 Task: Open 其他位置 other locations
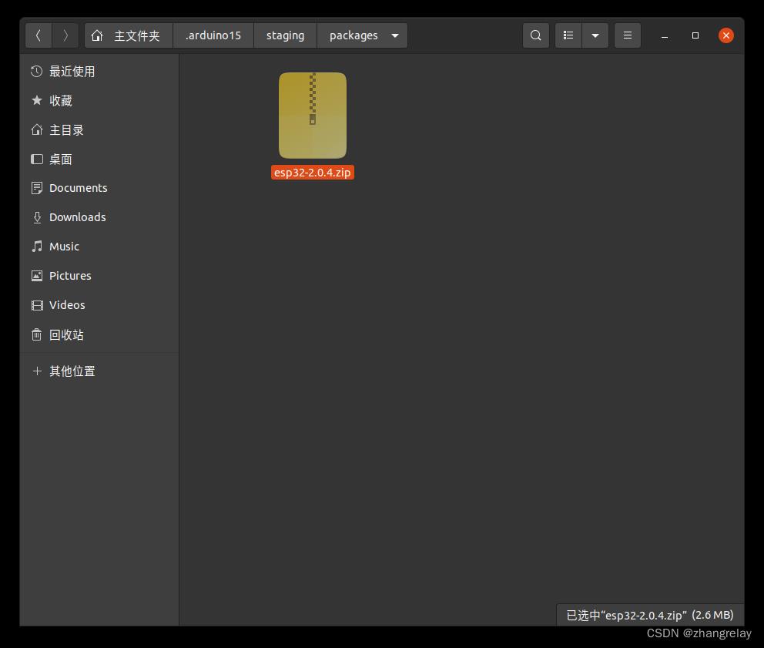(99, 371)
